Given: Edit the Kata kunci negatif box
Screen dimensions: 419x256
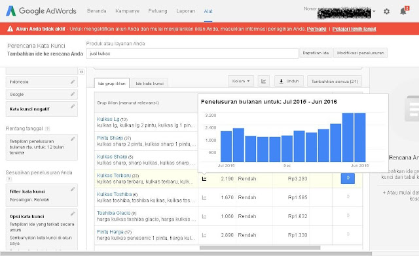Looking at the screenshot, I should pyautogui.click(x=73, y=106).
